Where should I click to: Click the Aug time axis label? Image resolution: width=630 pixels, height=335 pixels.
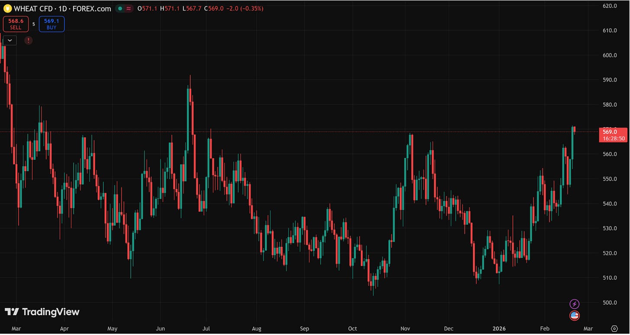point(257,329)
